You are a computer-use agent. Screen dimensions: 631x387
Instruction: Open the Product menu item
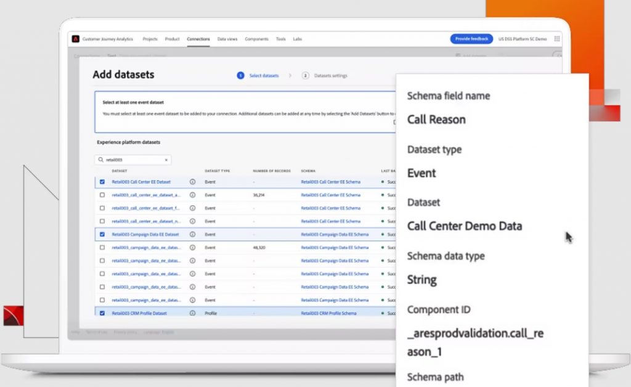[x=173, y=39]
